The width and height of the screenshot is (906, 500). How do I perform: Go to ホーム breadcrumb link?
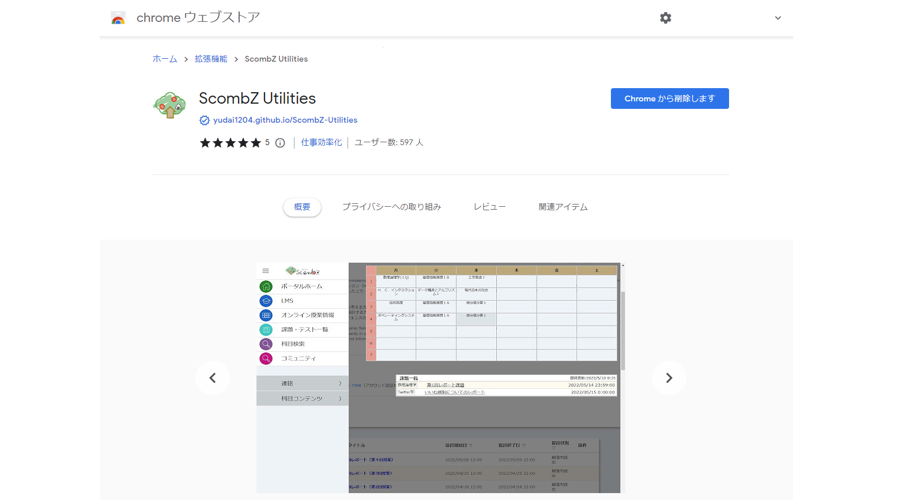coord(165,59)
